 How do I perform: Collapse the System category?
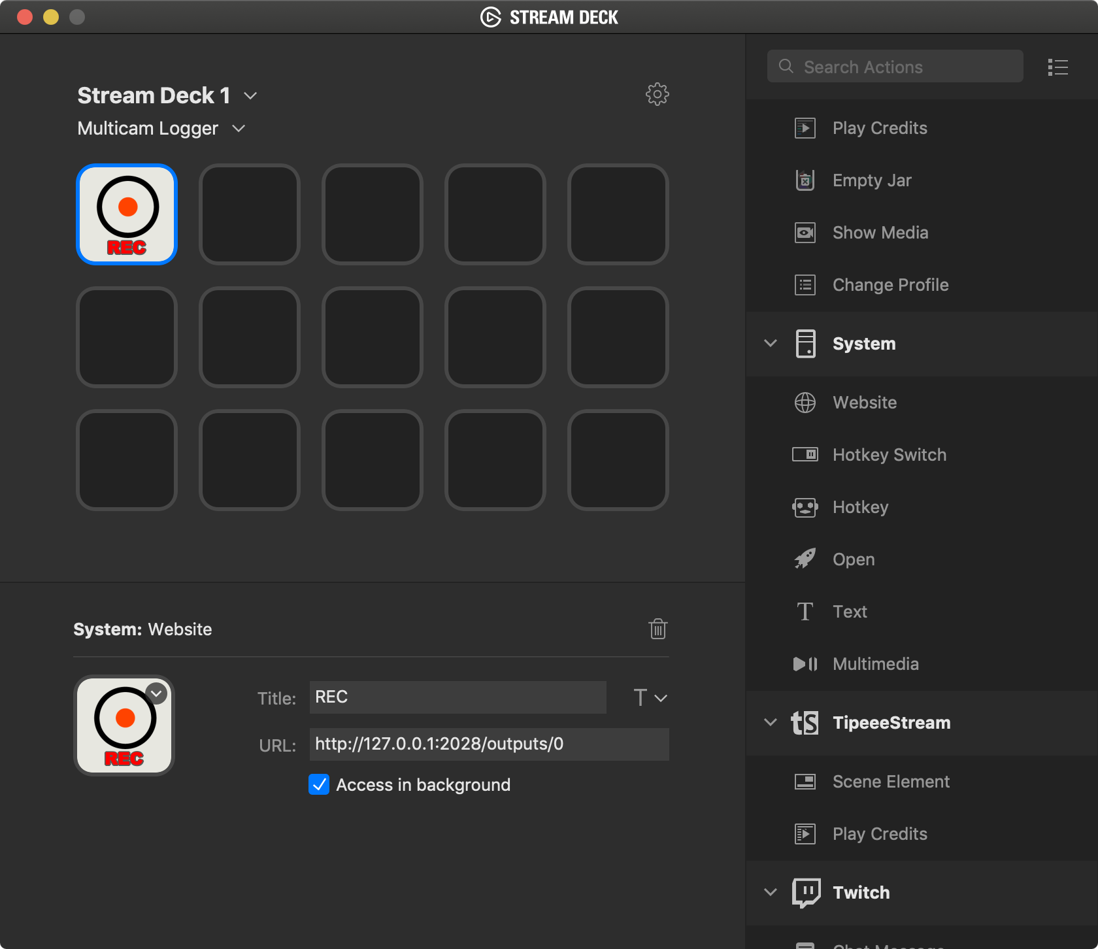pyautogui.click(x=771, y=343)
